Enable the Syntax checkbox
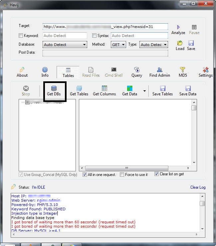 click(94, 36)
